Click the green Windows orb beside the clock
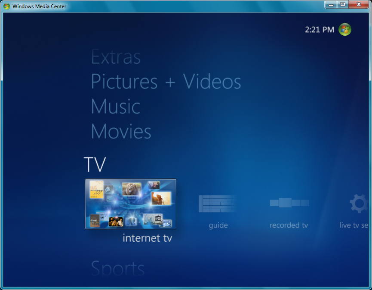372x290 pixels. pos(344,29)
